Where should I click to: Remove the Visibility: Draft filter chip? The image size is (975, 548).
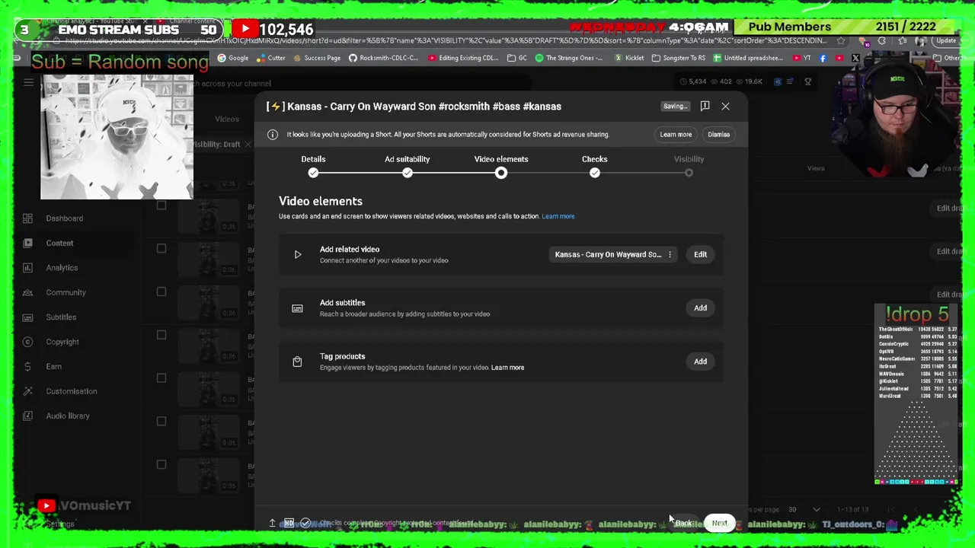(x=248, y=145)
